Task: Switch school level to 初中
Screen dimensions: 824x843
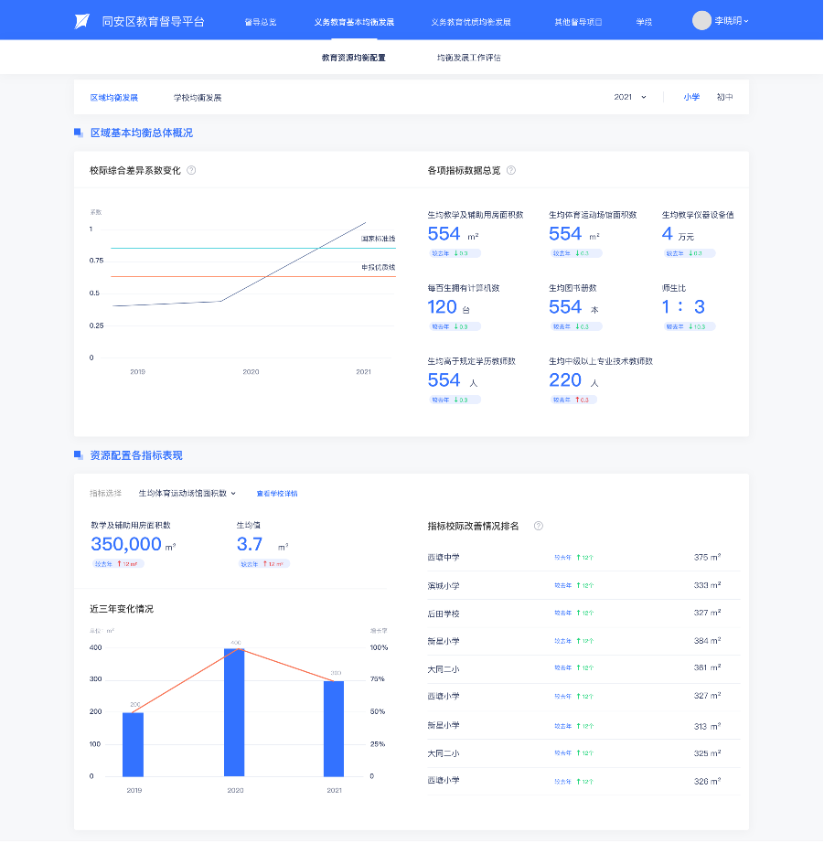Action: coord(724,97)
